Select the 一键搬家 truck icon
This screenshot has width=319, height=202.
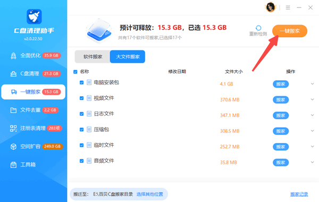click(x=14, y=92)
